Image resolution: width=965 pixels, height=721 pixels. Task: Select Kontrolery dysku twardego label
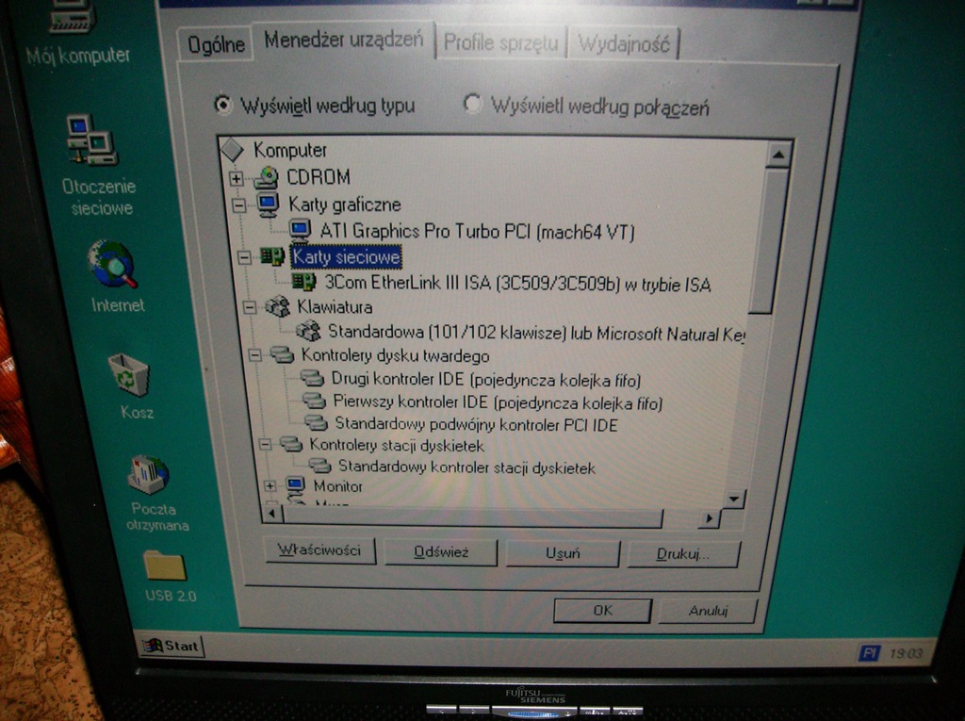tap(395, 356)
